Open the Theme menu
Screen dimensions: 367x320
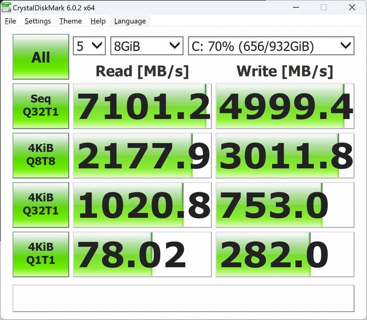(x=71, y=21)
